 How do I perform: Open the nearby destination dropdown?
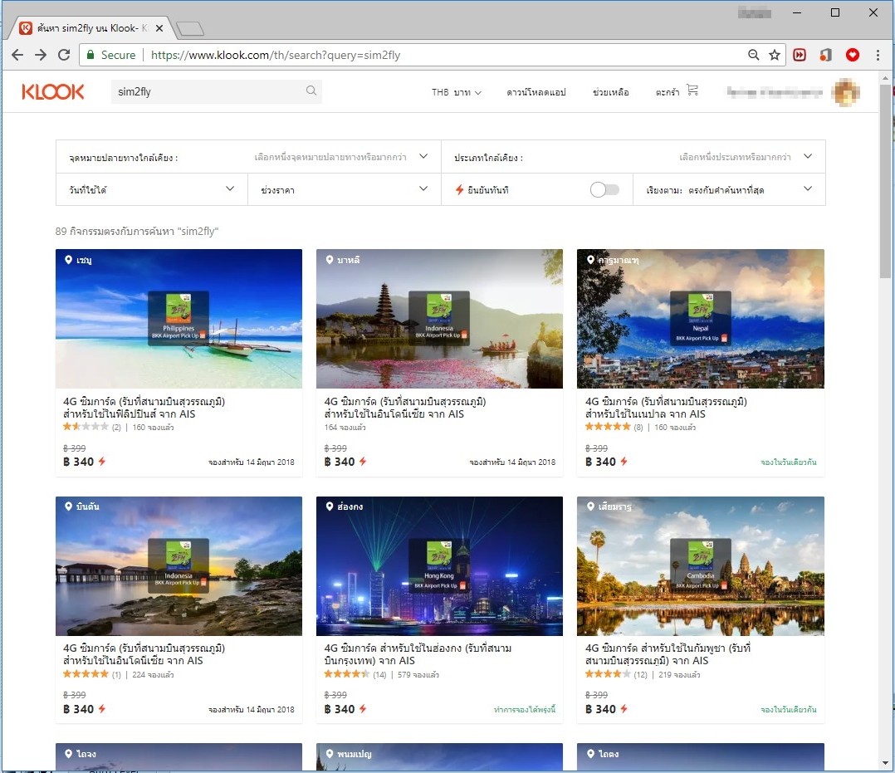(x=248, y=157)
